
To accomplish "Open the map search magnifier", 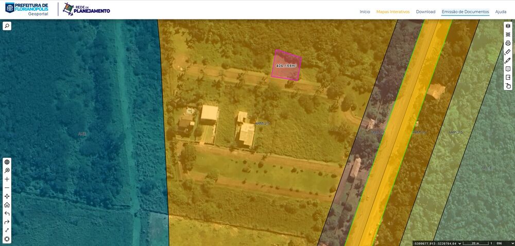I will point(7,26).
